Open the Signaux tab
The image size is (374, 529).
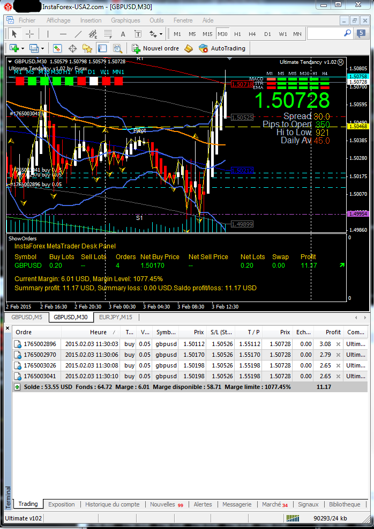308,504
